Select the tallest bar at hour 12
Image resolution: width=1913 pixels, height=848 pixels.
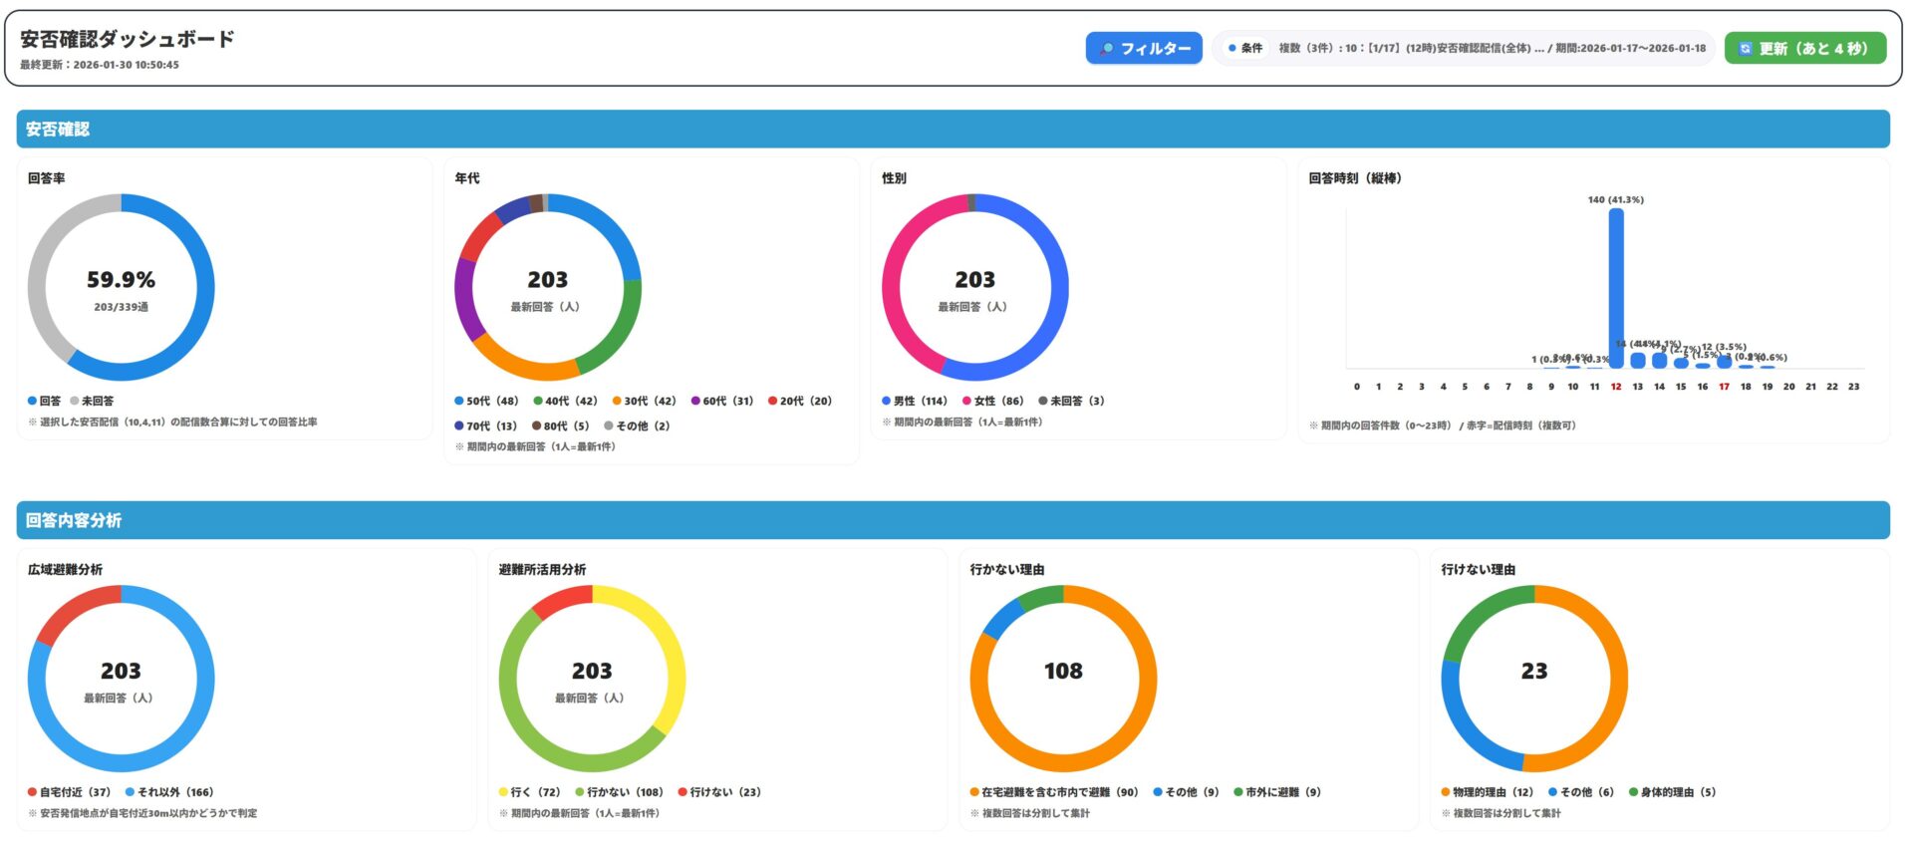coord(1616,289)
